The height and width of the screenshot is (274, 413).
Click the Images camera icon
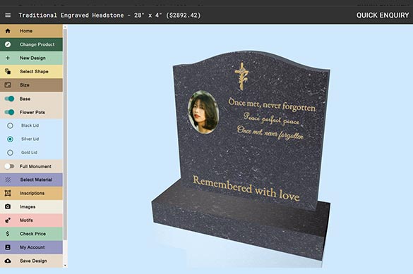tap(8, 206)
